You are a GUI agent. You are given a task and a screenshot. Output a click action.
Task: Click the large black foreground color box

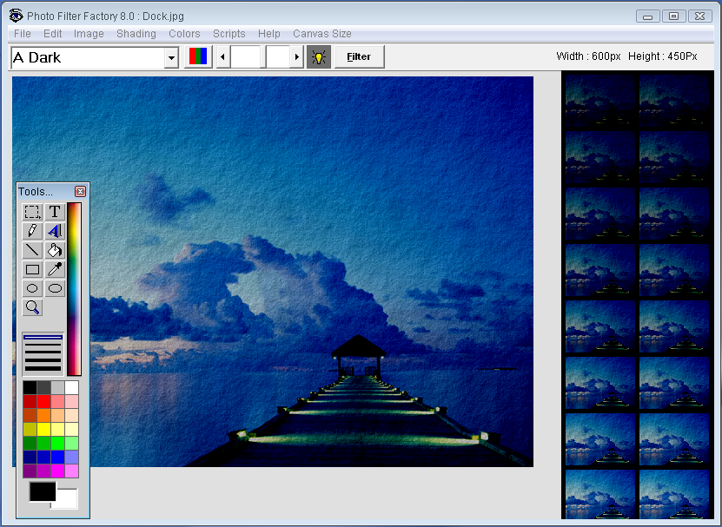pyautogui.click(x=43, y=491)
